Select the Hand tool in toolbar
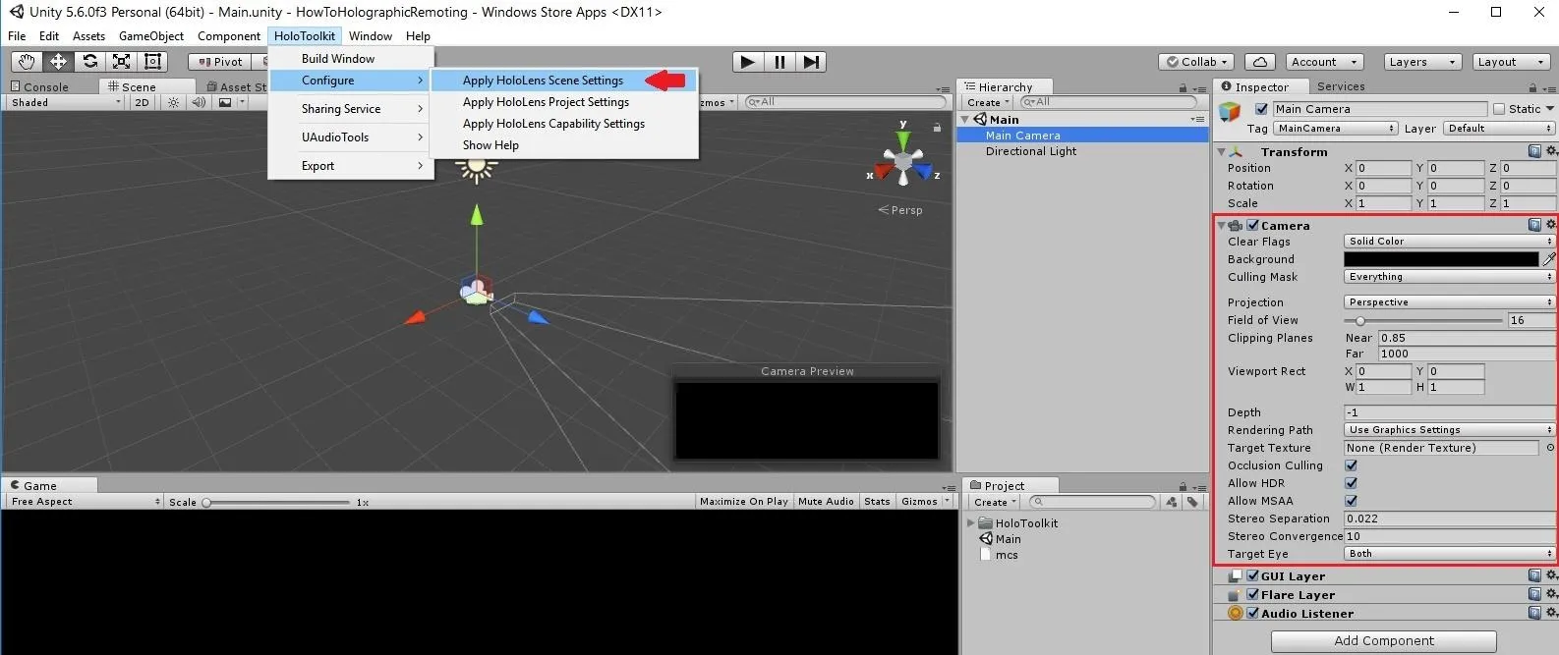Image resolution: width=1559 pixels, height=655 pixels. [x=27, y=62]
